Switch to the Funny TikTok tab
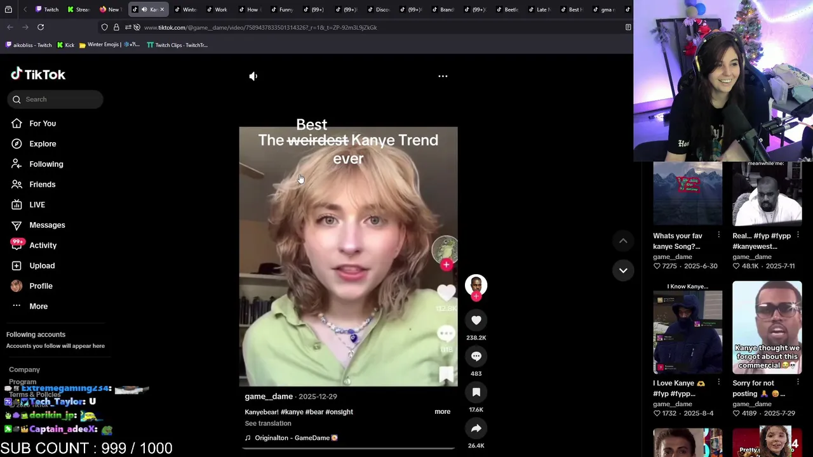Viewport: 813px width, 457px height. pos(281,10)
